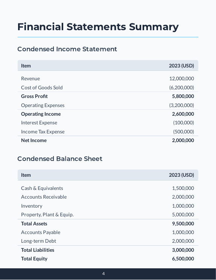Select the 'Gross Profit' label
Viewport: 216px width, 280px height.
[x=34, y=96]
